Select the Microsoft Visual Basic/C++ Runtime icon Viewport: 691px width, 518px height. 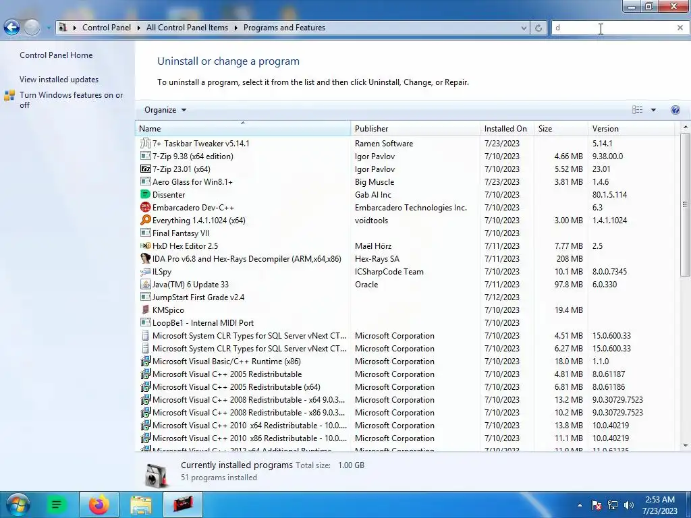click(145, 362)
